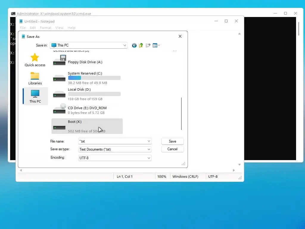Click Notepad horizontal scroll left arrow
Screen dimensions: 305x229
(21, 170)
